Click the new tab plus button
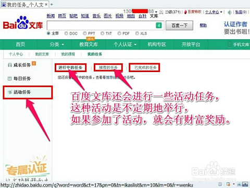The image size is (250, 188). pos(52,5)
